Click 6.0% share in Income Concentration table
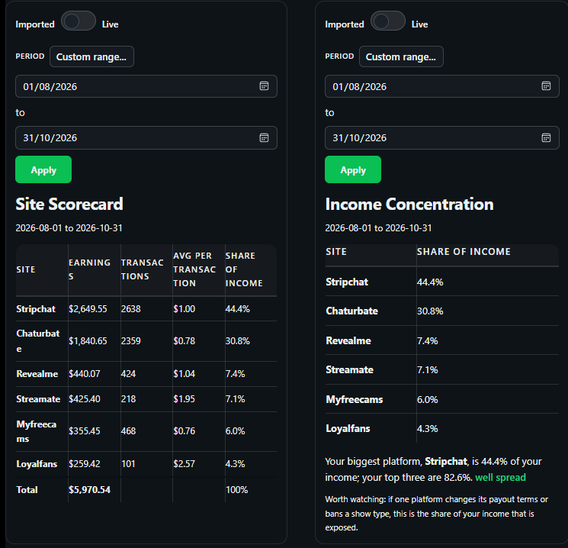The image size is (568, 548). pos(428,399)
